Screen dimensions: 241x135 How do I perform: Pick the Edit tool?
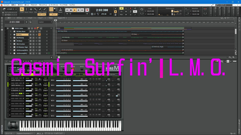[x=35, y=9]
